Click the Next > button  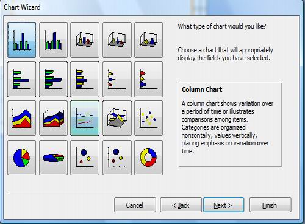click(223, 205)
